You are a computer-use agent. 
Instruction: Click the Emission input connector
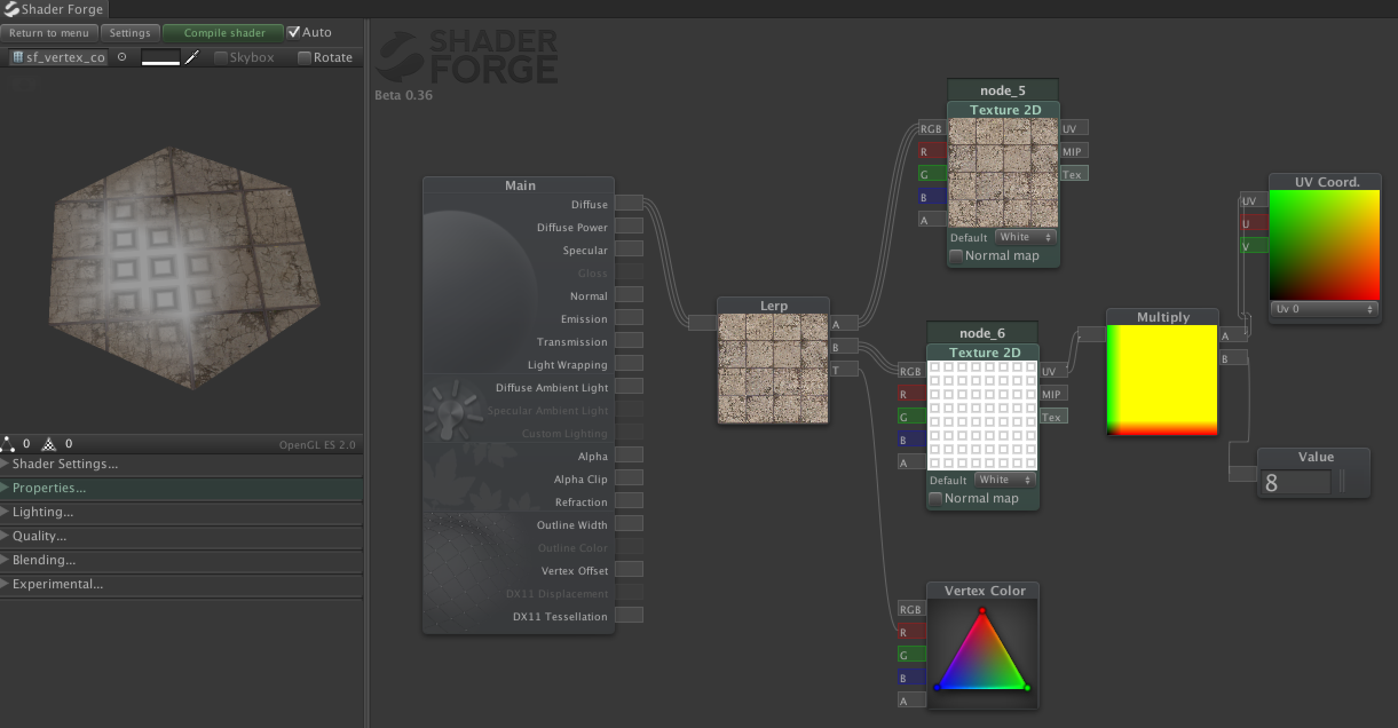[629, 318]
